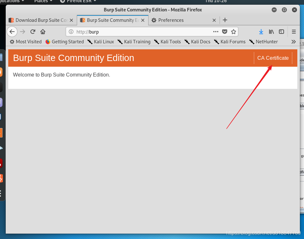The height and width of the screenshot is (239, 304).
Task: Close the Firefox window
Action: [x=294, y=10]
